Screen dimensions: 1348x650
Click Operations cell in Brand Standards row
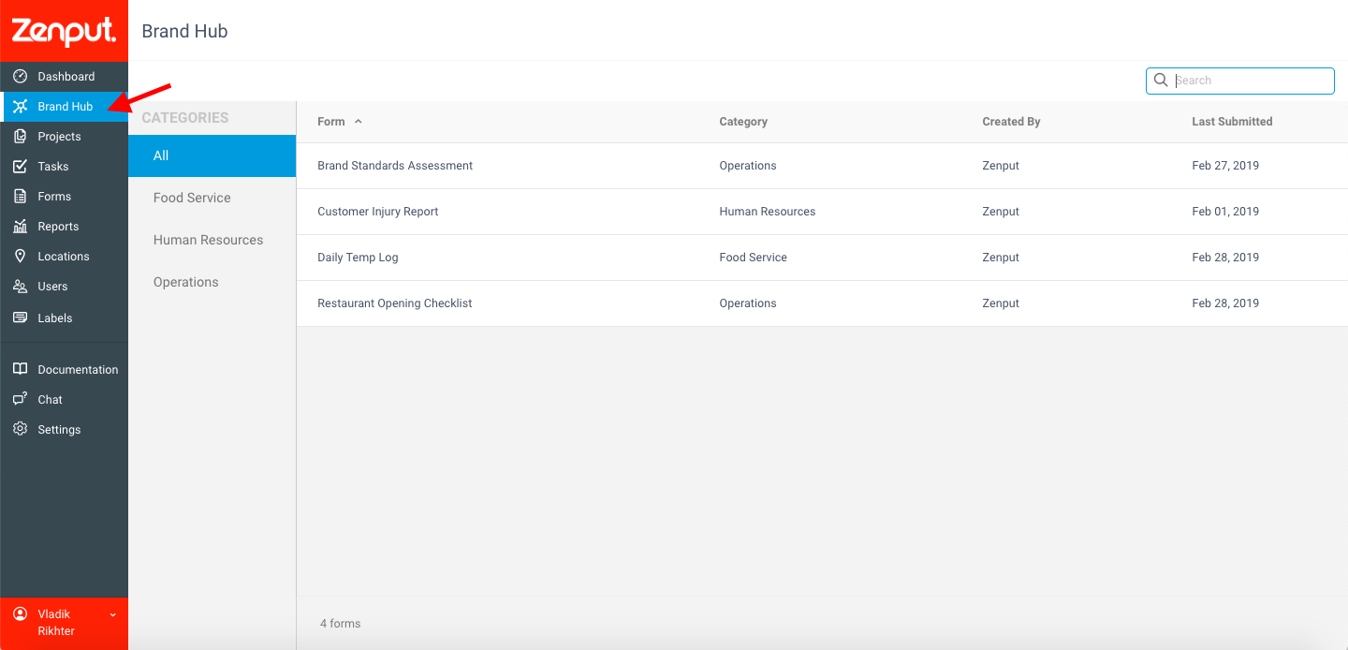748,166
